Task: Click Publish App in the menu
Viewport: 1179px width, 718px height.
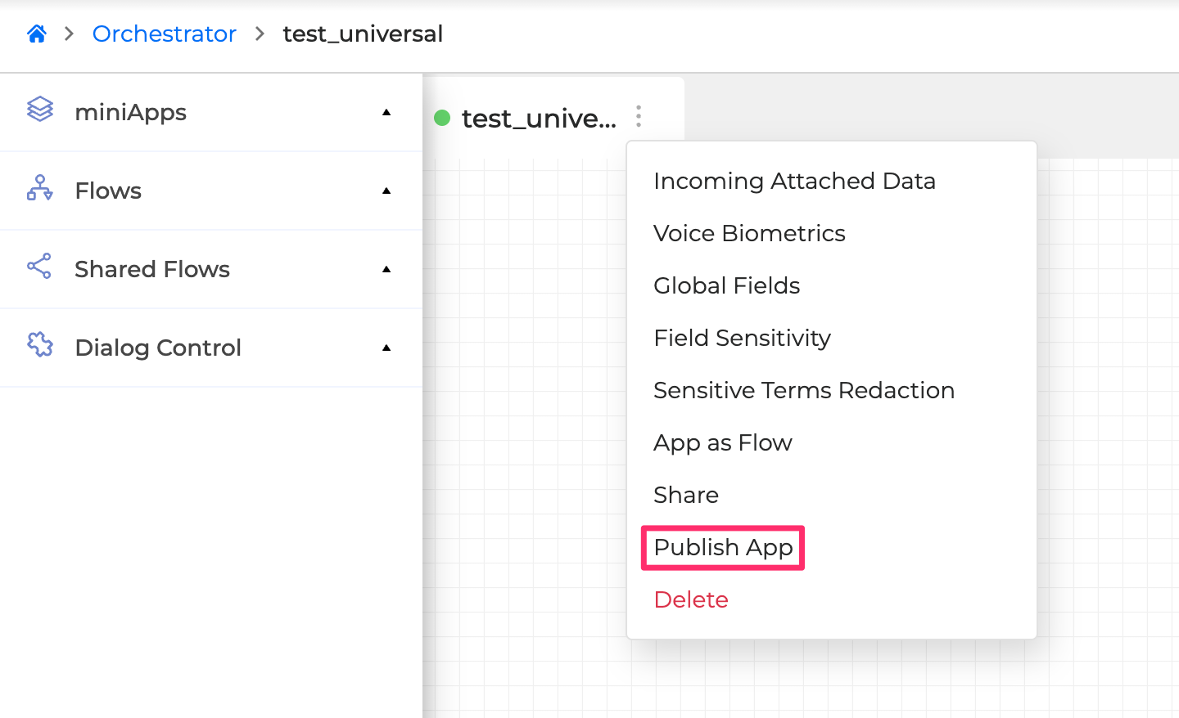Action: (x=723, y=547)
